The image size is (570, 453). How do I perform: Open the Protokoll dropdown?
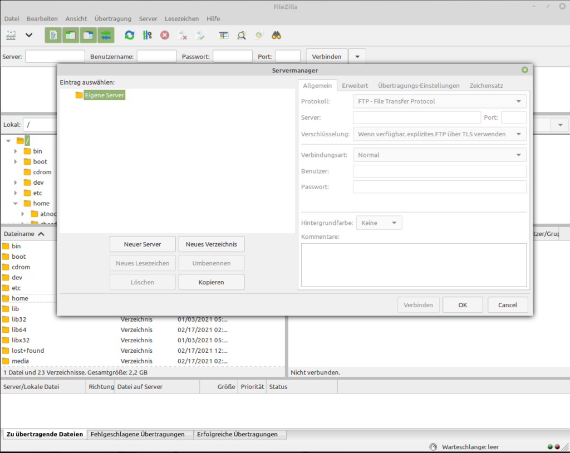click(440, 101)
